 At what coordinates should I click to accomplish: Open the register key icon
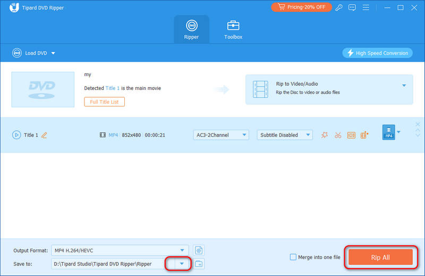[339, 7]
